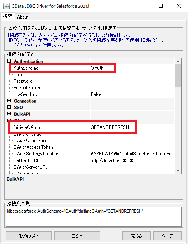Viewport: 188px width, 244px height.
Task: Select the UseSandbox property
Action: pos(26,94)
